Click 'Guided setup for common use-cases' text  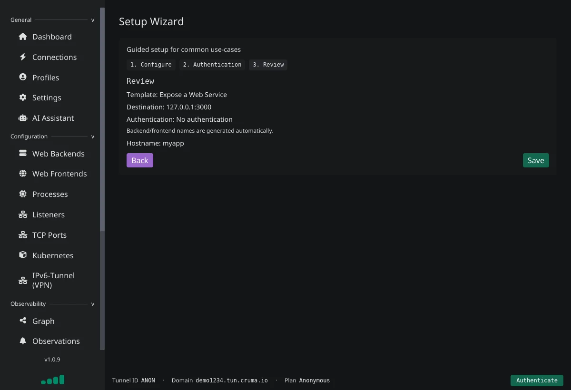click(184, 49)
